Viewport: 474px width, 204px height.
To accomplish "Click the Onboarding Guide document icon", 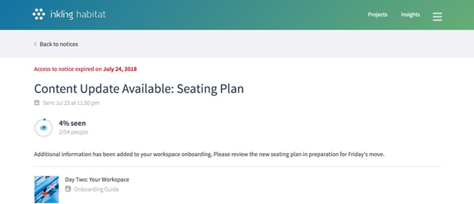I will click(x=68, y=189).
